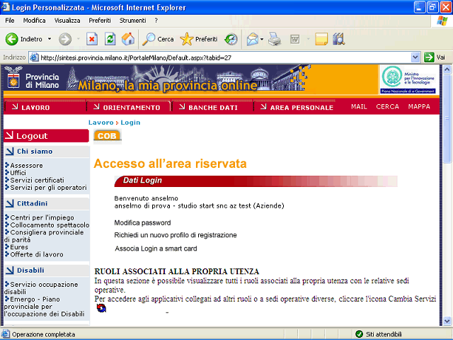This screenshot has height=340, width=453.
Task: Click the Modifica password link
Action: click(142, 222)
